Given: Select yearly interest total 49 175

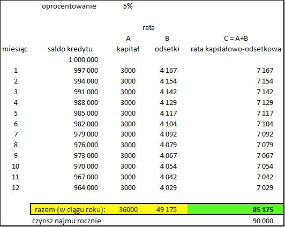Looking at the screenshot, I should pos(166,209).
